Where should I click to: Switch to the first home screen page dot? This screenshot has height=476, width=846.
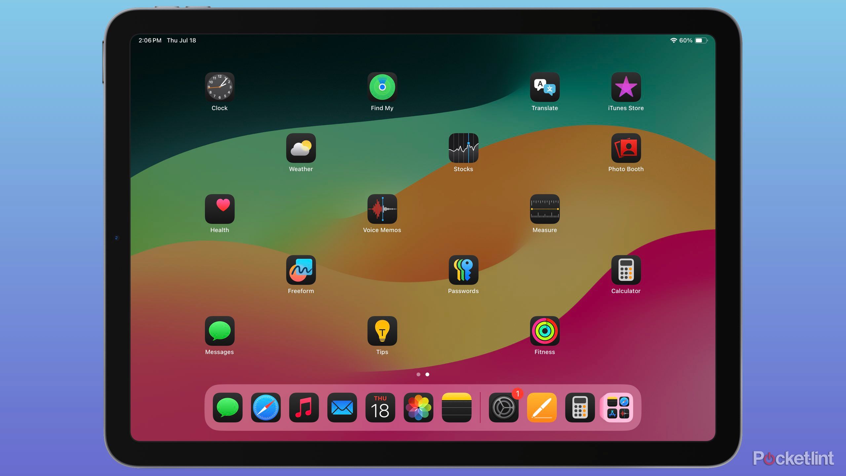pyautogui.click(x=418, y=375)
